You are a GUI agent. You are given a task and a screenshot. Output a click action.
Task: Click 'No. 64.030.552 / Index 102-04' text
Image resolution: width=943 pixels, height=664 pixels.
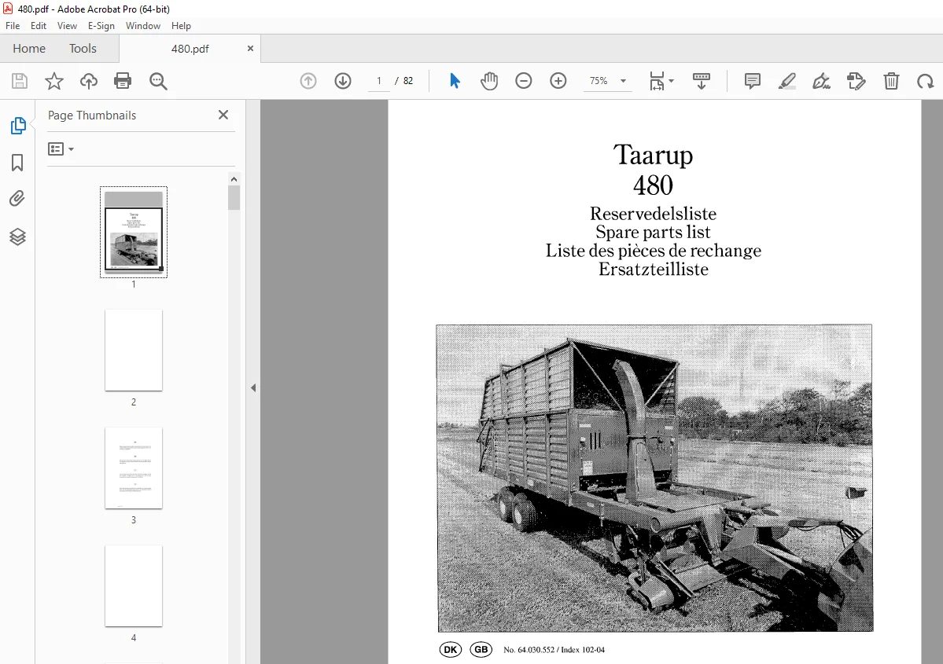[554, 650]
